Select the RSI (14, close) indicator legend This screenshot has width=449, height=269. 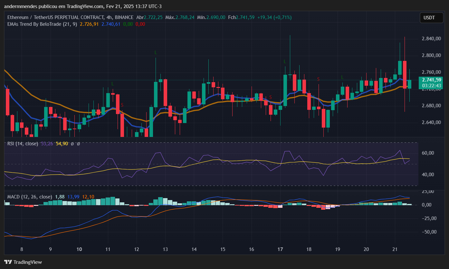(23, 143)
